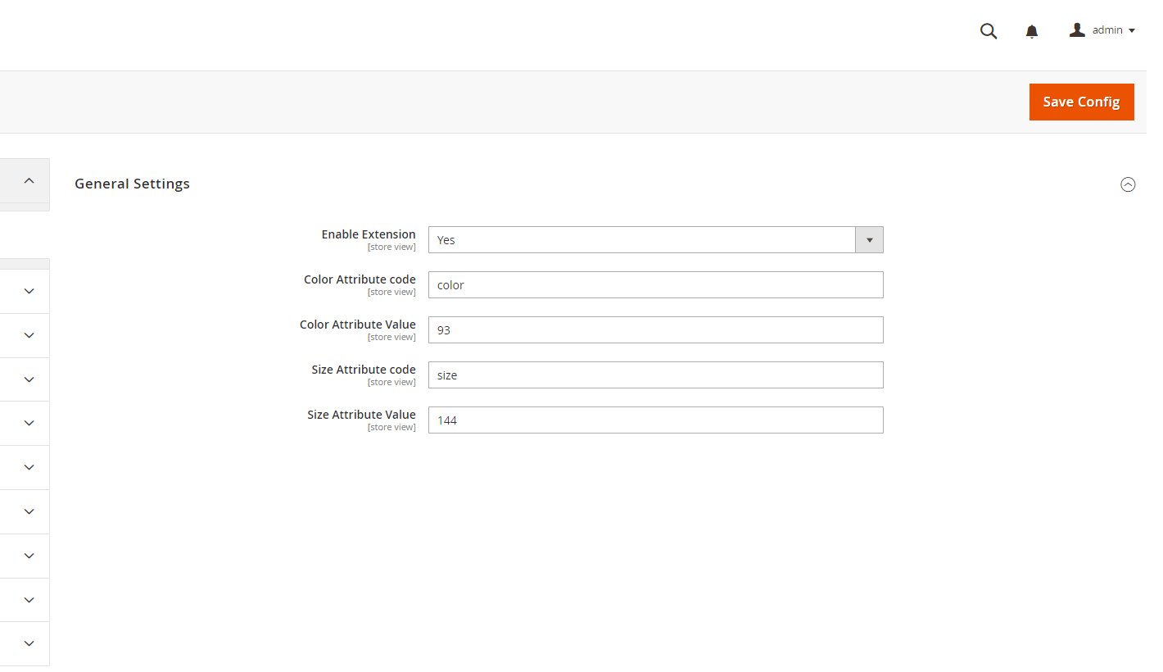This screenshot has width=1163, height=672.
Task: Select the Size Attribute Value input
Action: [x=655, y=420]
